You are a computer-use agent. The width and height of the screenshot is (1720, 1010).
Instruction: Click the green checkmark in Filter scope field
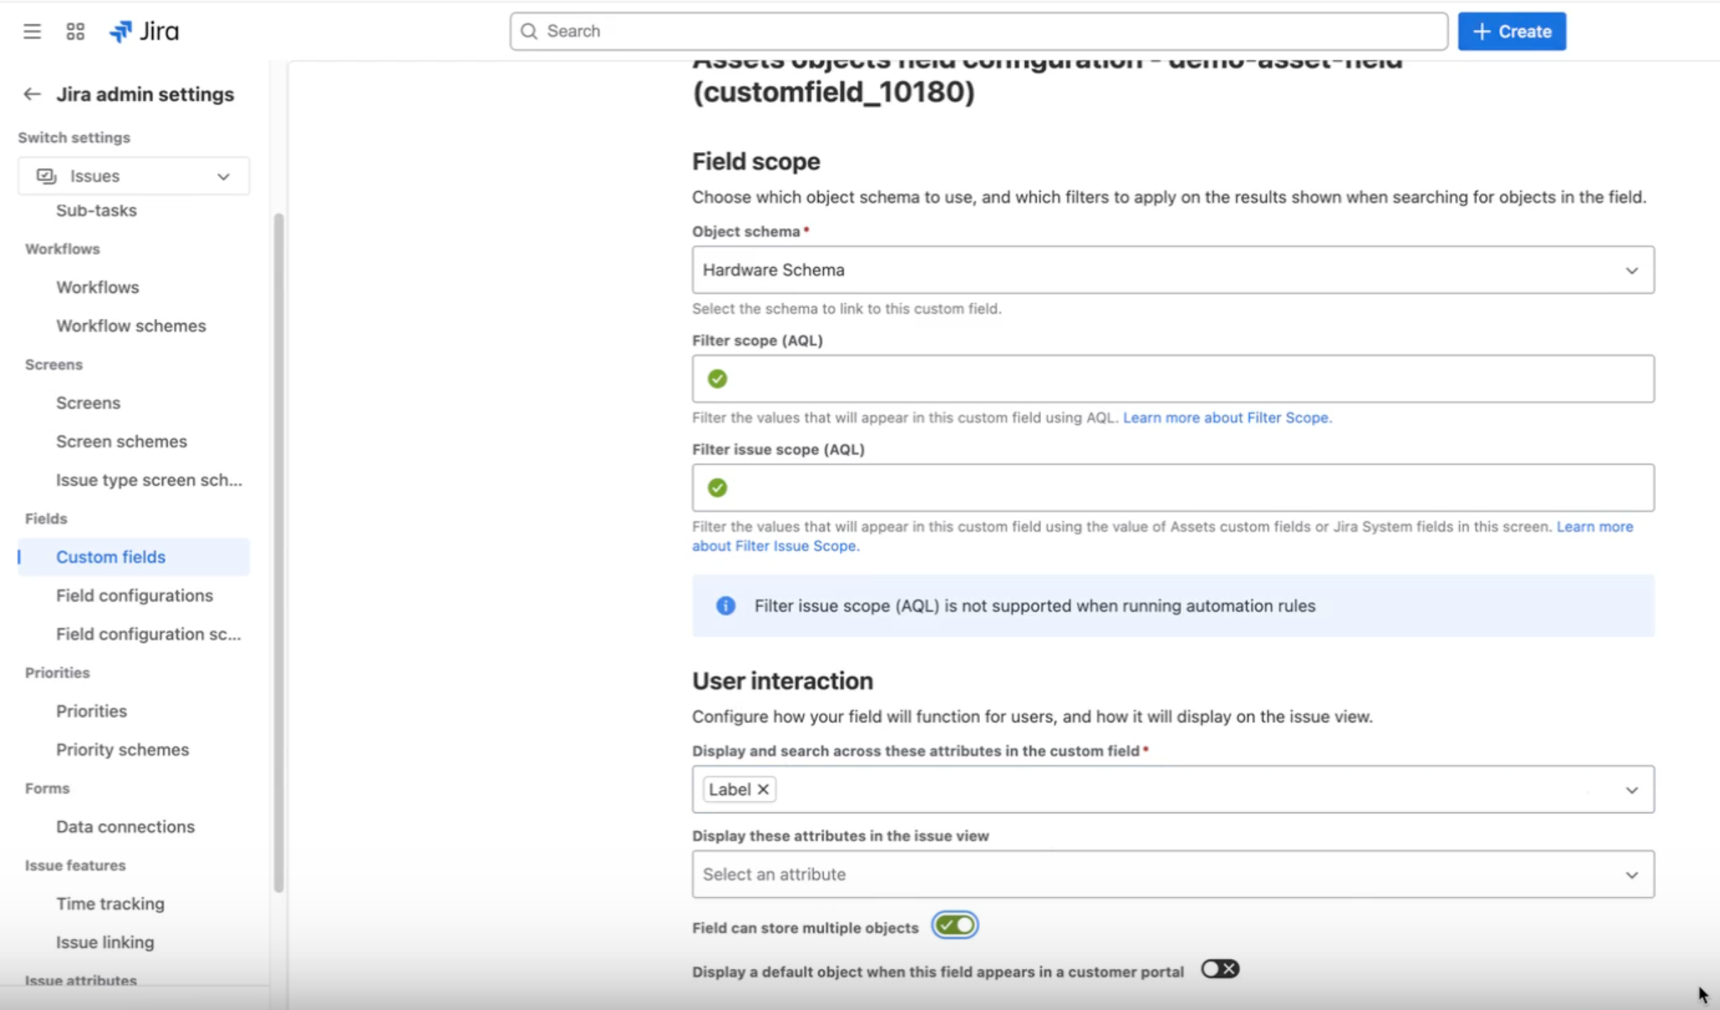coord(717,378)
